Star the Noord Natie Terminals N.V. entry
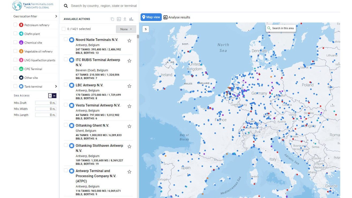This screenshot has height=198, width=352. pos(129,41)
